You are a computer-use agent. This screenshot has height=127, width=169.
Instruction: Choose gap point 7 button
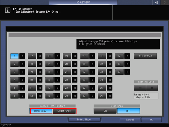pyautogui.click(x=32, y=56)
